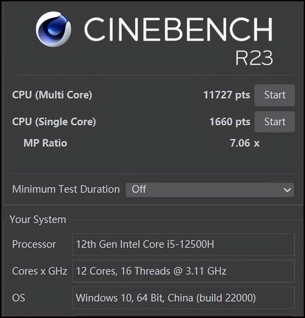Viewport: 305px width, 318px height.
Task: Click the OS row label
Action: 19,298
